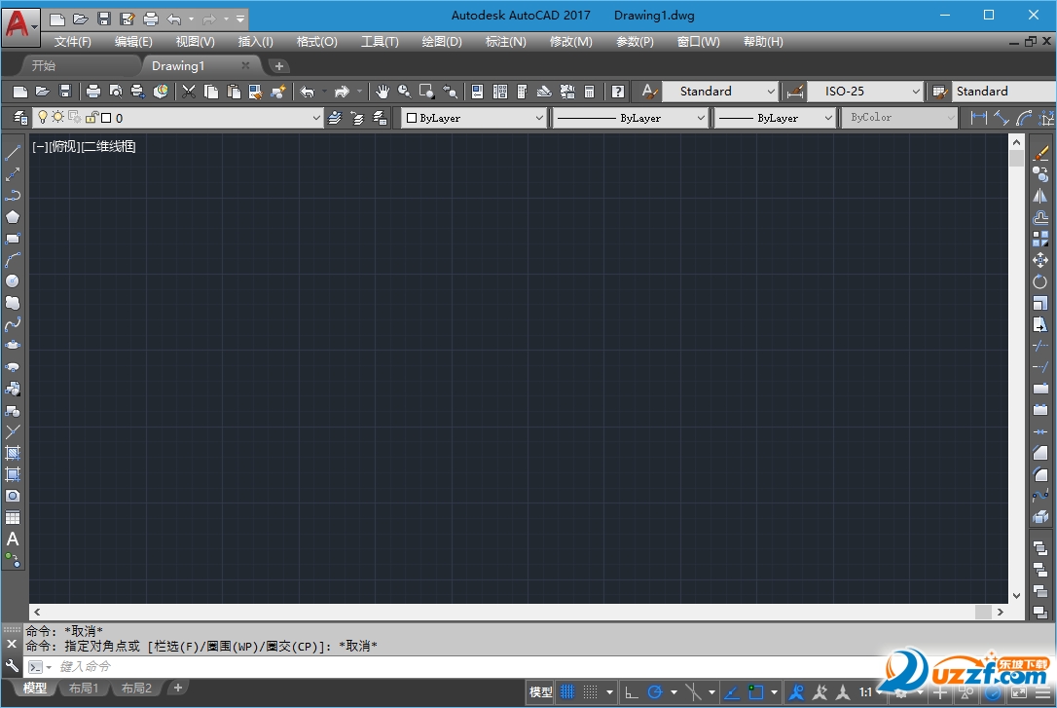Toggle ortho mode in status bar
The height and width of the screenshot is (708, 1057).
pos(631,691)
